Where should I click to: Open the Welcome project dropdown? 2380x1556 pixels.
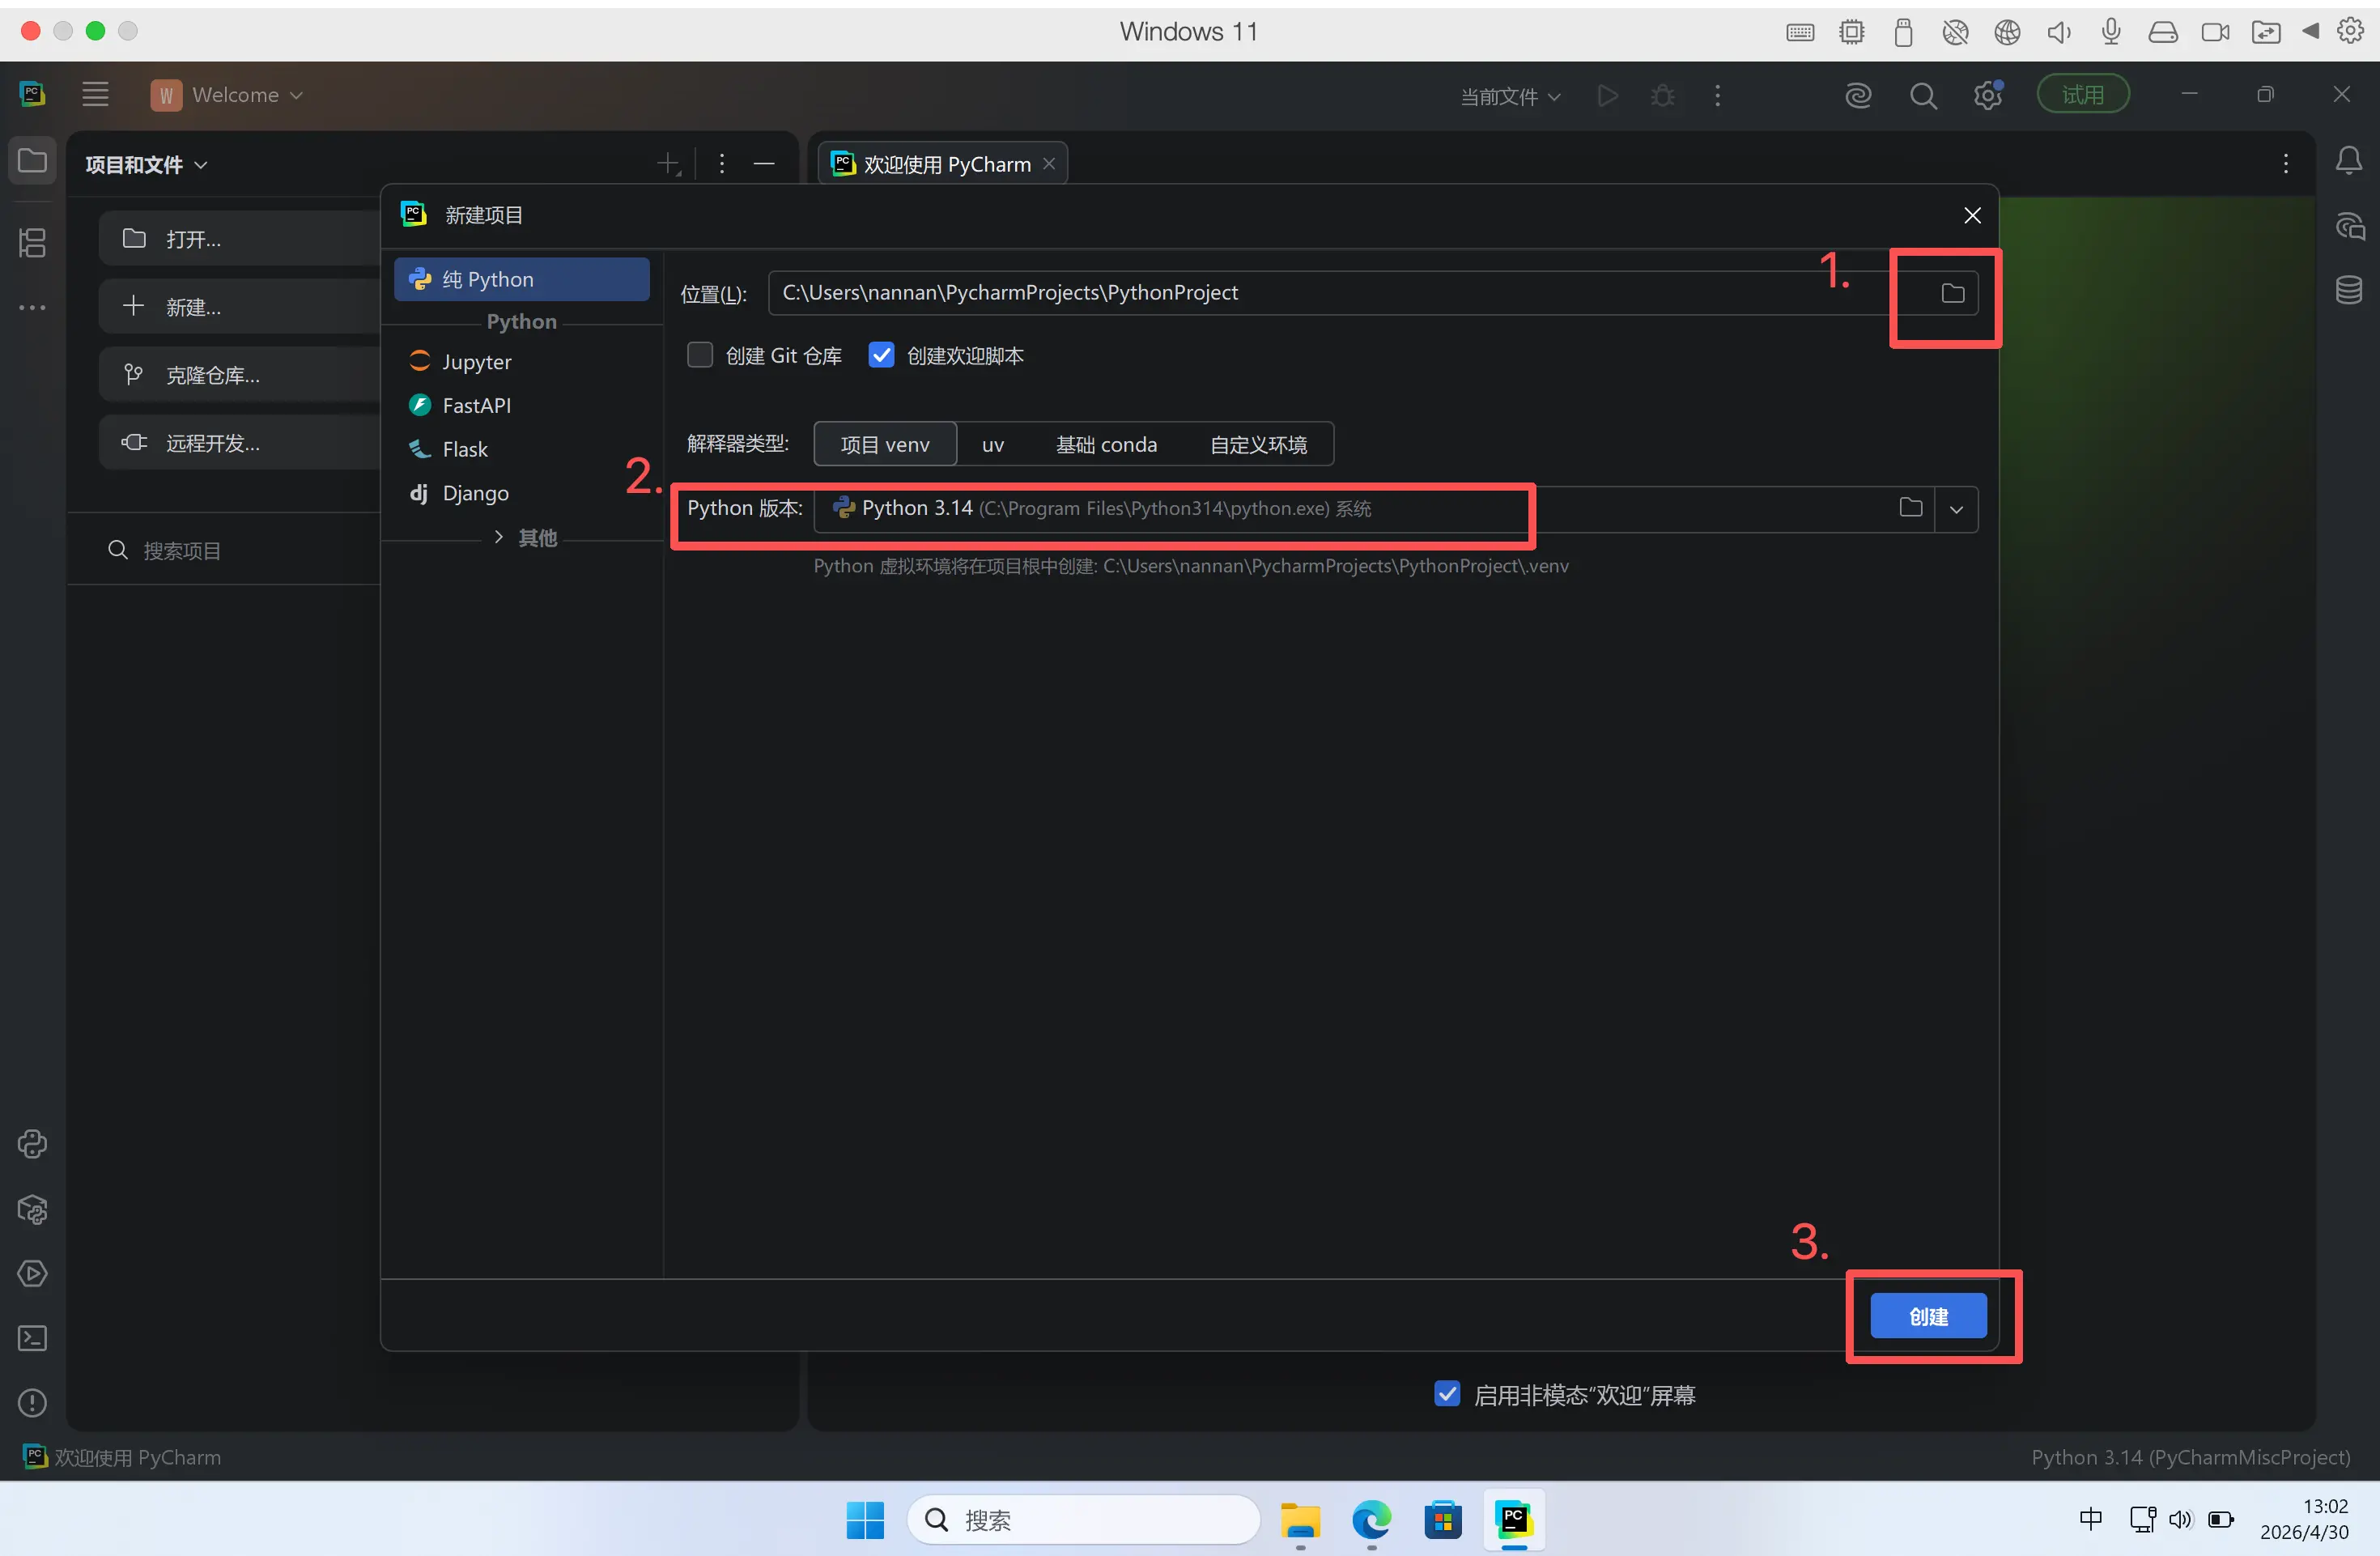point(227,95)
